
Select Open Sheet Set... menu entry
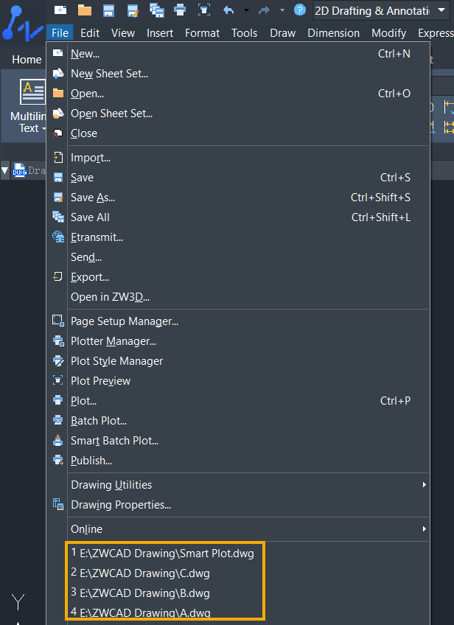click(238, 114)
